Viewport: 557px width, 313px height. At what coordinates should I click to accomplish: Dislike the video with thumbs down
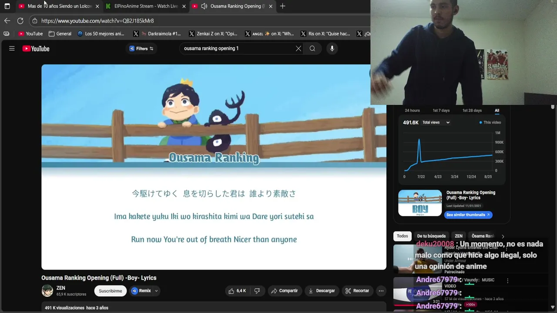(257, 291)
